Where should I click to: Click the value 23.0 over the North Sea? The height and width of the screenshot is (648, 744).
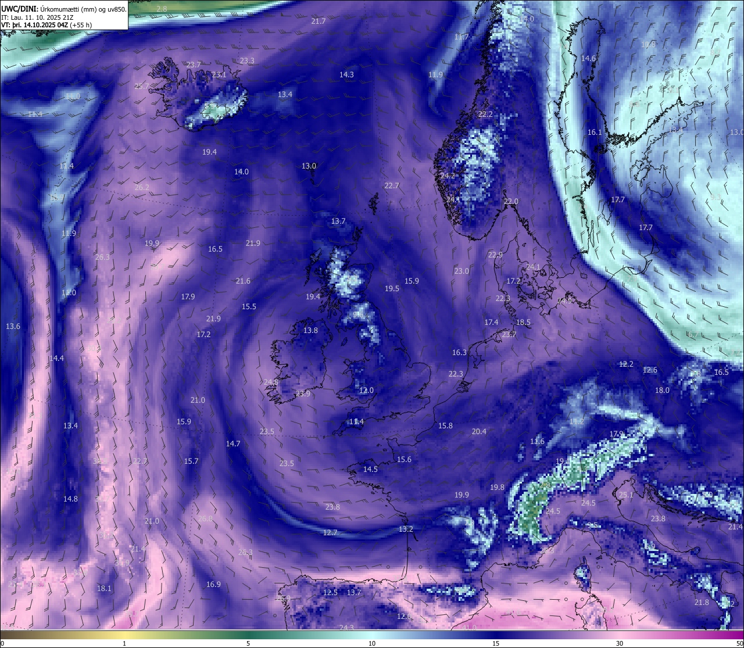(x=462, y=271)
